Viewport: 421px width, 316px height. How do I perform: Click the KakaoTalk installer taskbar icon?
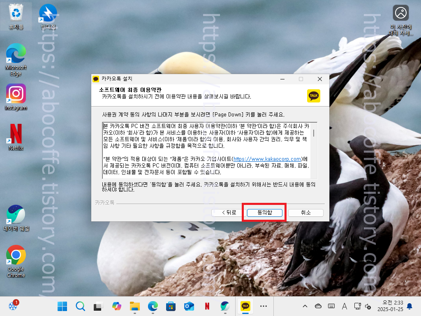[x=245, y=306]
